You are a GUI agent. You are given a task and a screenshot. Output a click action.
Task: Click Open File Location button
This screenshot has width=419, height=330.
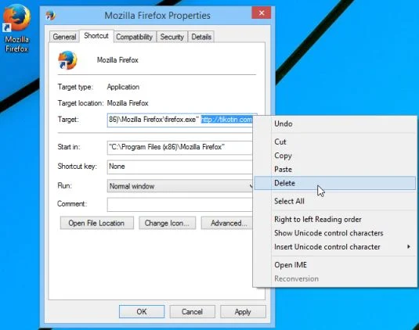pos(97,223)
